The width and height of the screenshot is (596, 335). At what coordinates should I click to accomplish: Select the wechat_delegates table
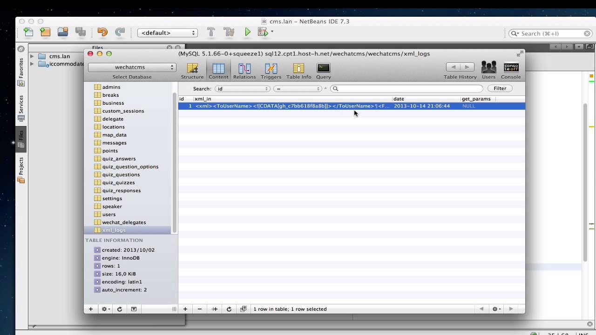(124, 222)
